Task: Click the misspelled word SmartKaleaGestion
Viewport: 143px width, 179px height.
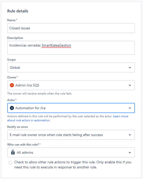Action: (x=56, y=46)
